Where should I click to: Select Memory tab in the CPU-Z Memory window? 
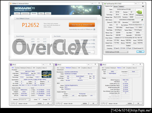(119, 68)
